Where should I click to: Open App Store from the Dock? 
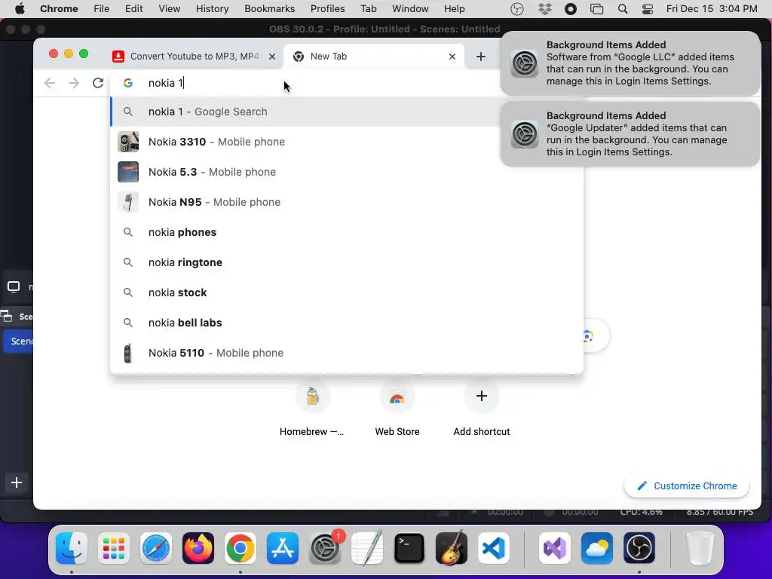283,548
